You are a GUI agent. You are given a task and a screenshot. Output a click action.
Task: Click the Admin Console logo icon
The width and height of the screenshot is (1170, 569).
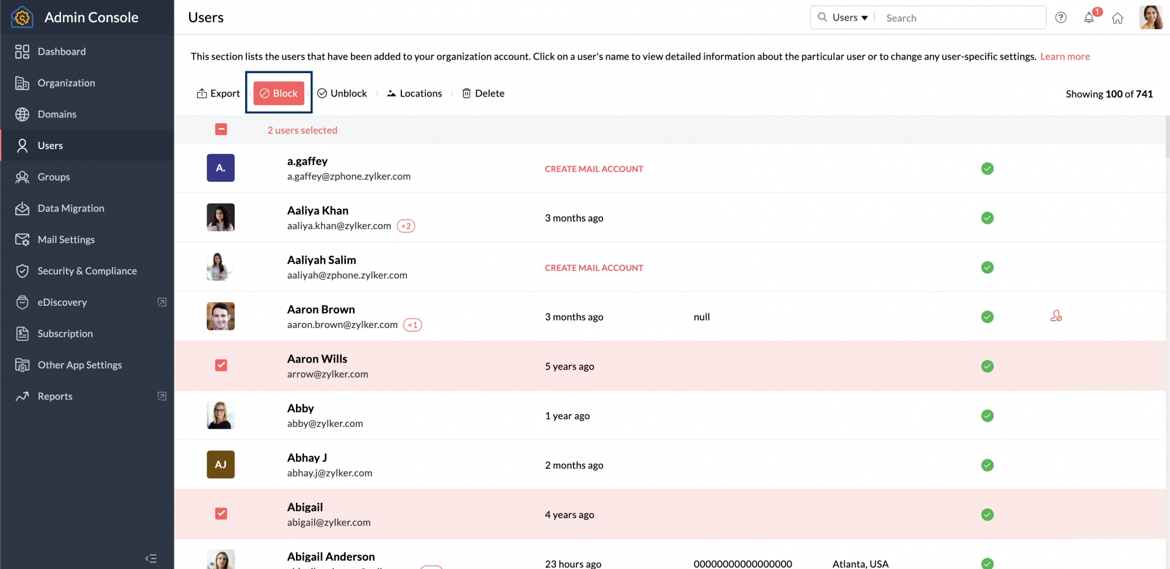point(22,17)
